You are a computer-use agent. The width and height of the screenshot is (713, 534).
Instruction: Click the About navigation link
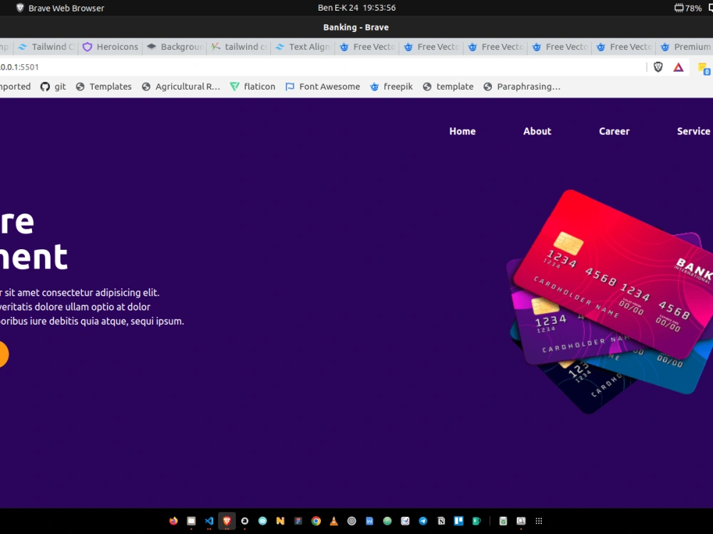pos(537,131)
